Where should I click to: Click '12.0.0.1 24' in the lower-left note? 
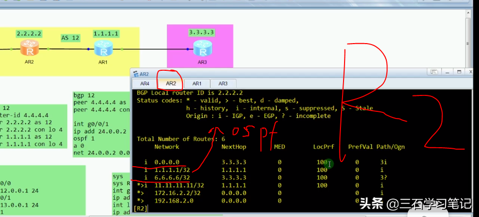(x=19, y=191)
